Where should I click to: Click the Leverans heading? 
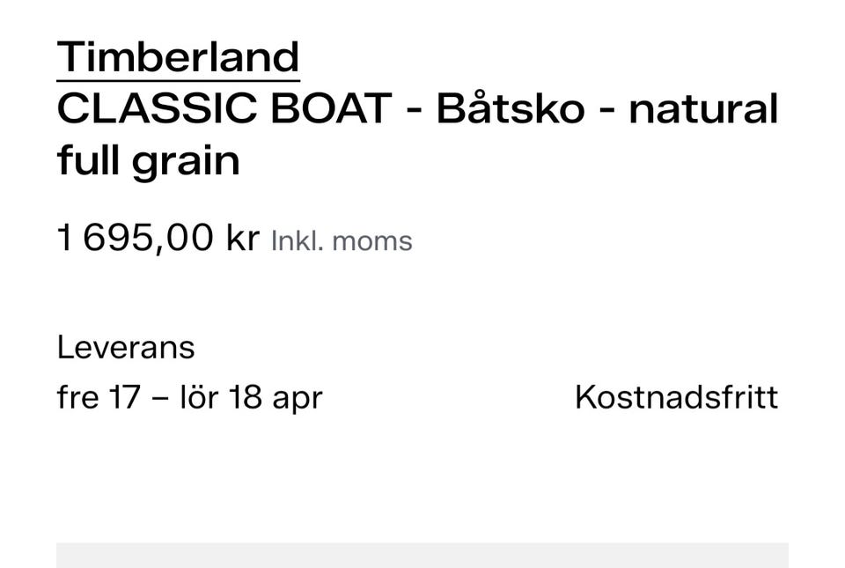point(126,347)
